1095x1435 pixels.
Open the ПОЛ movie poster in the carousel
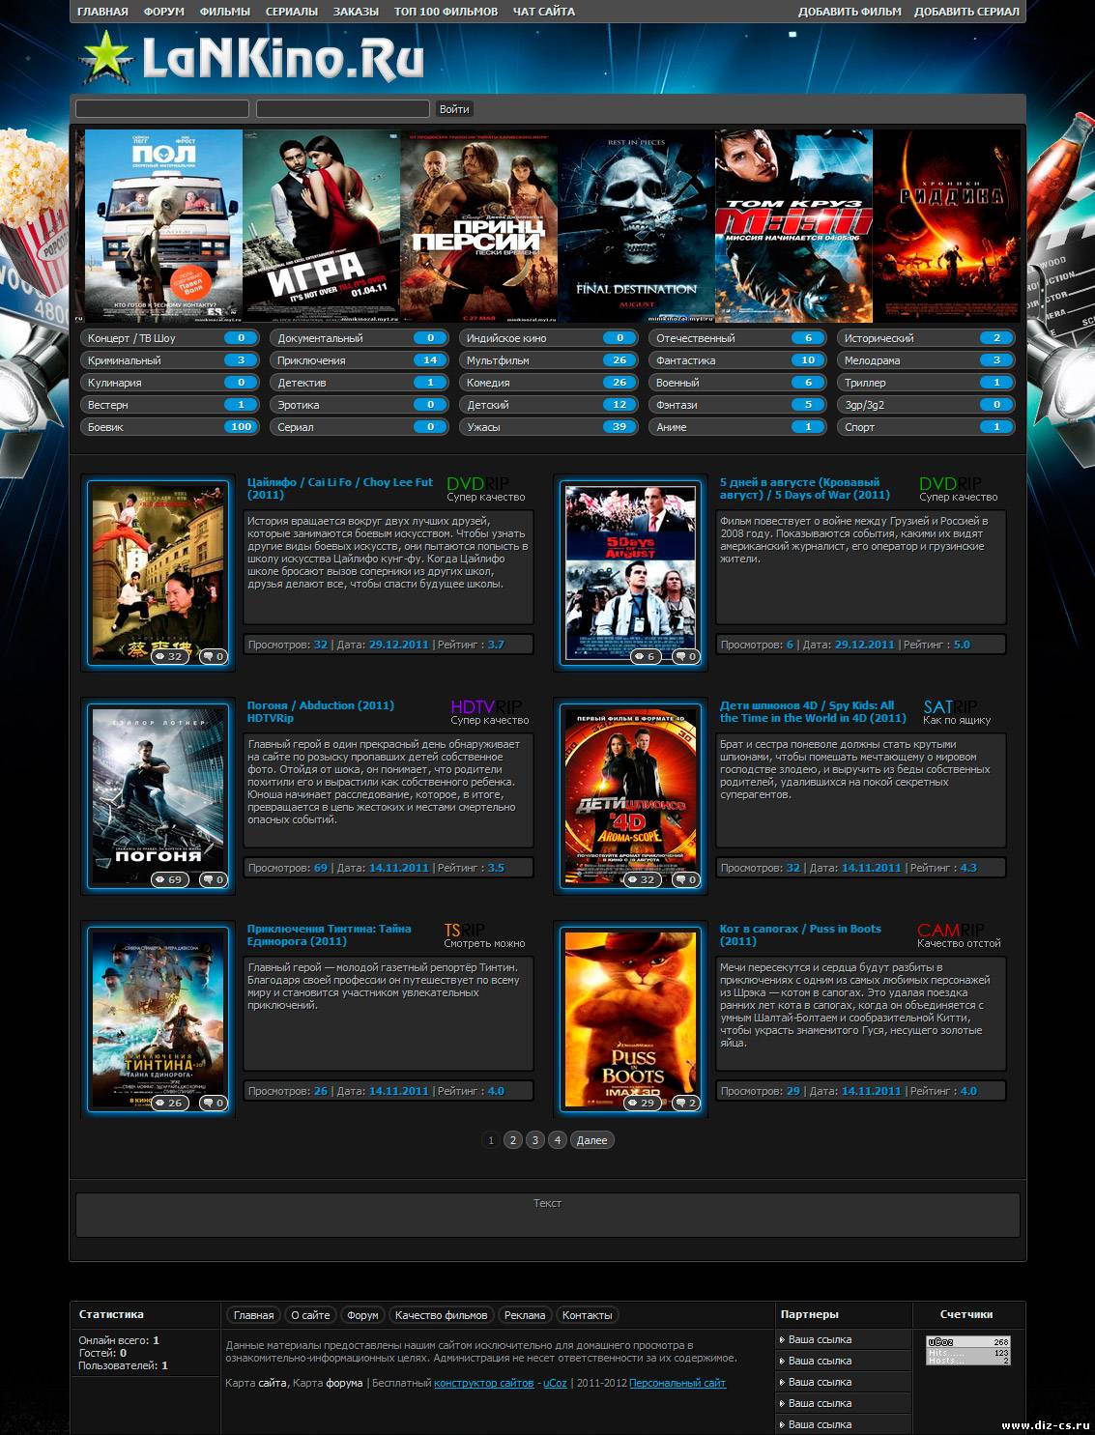[163, 225]
